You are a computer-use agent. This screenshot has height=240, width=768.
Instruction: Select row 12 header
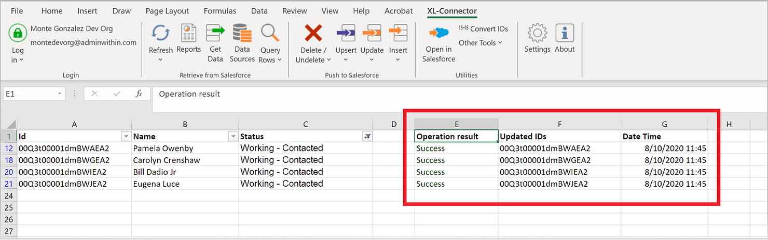(9, 148)
